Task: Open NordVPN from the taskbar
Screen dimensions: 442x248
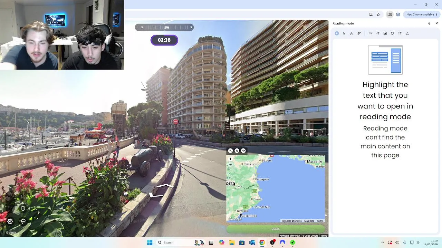Action: 282,242
